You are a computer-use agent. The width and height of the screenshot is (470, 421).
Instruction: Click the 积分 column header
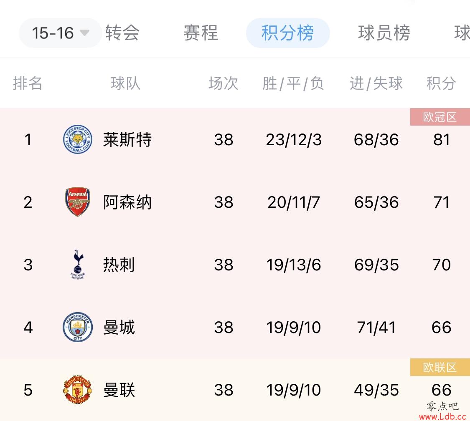click(441, 83)
